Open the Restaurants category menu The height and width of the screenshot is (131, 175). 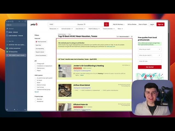[x=54, y=29]
